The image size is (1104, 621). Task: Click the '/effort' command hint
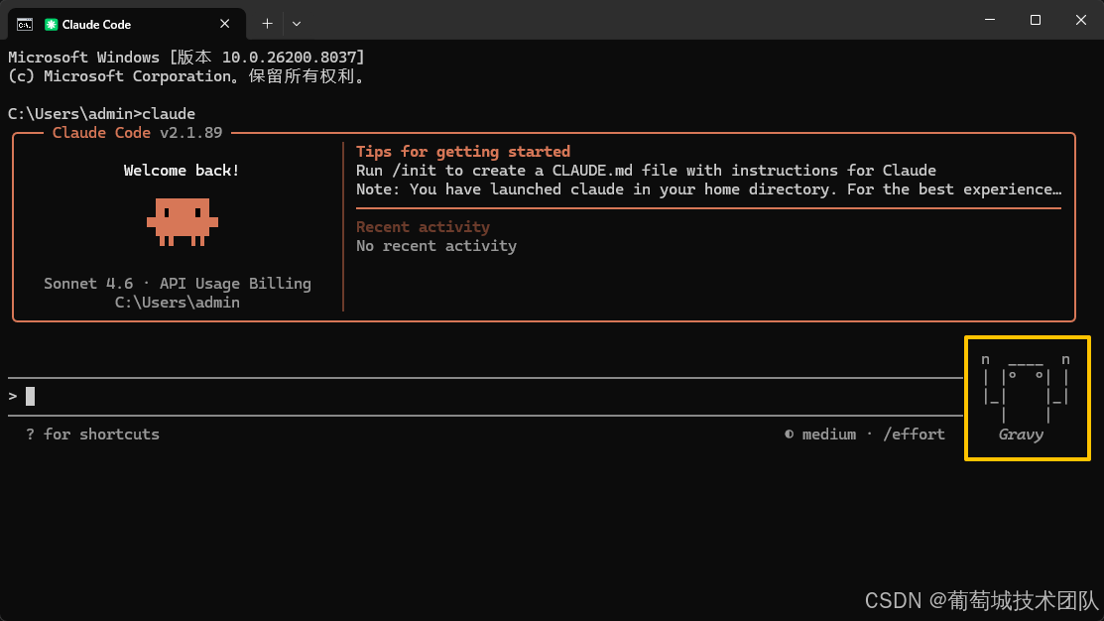pyautogui.click(x=914, y=435)
